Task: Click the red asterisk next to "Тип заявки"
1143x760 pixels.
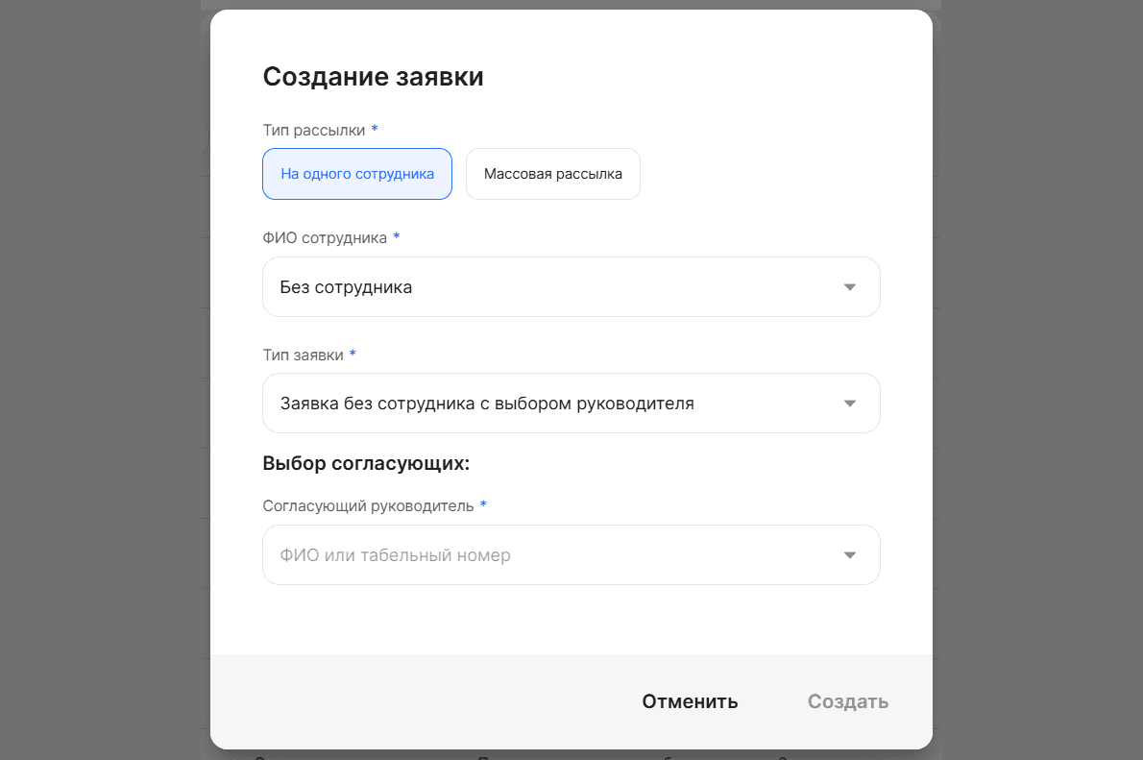Action: pyautogui.click(x=352, y=354)
